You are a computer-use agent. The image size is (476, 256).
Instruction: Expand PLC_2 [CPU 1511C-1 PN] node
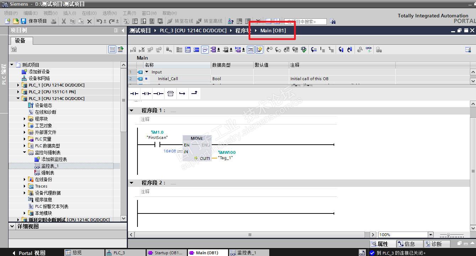[x=18, y=92]
